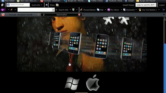The height and width of the screenshot is (93, 166).
Task: Open the Xbox.com bookmark
Action: pyautogui.click(x=27, y=1)
